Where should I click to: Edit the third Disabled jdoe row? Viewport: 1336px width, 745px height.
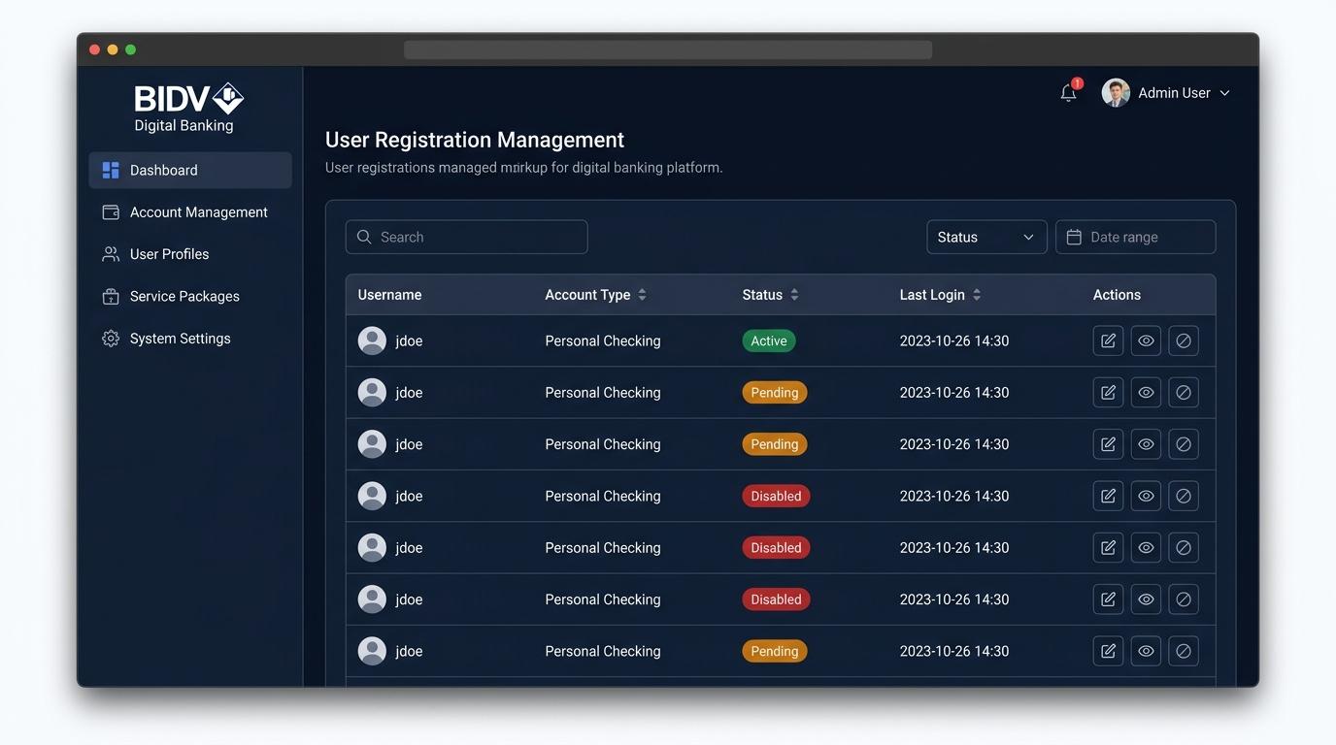coord(1108,599)
